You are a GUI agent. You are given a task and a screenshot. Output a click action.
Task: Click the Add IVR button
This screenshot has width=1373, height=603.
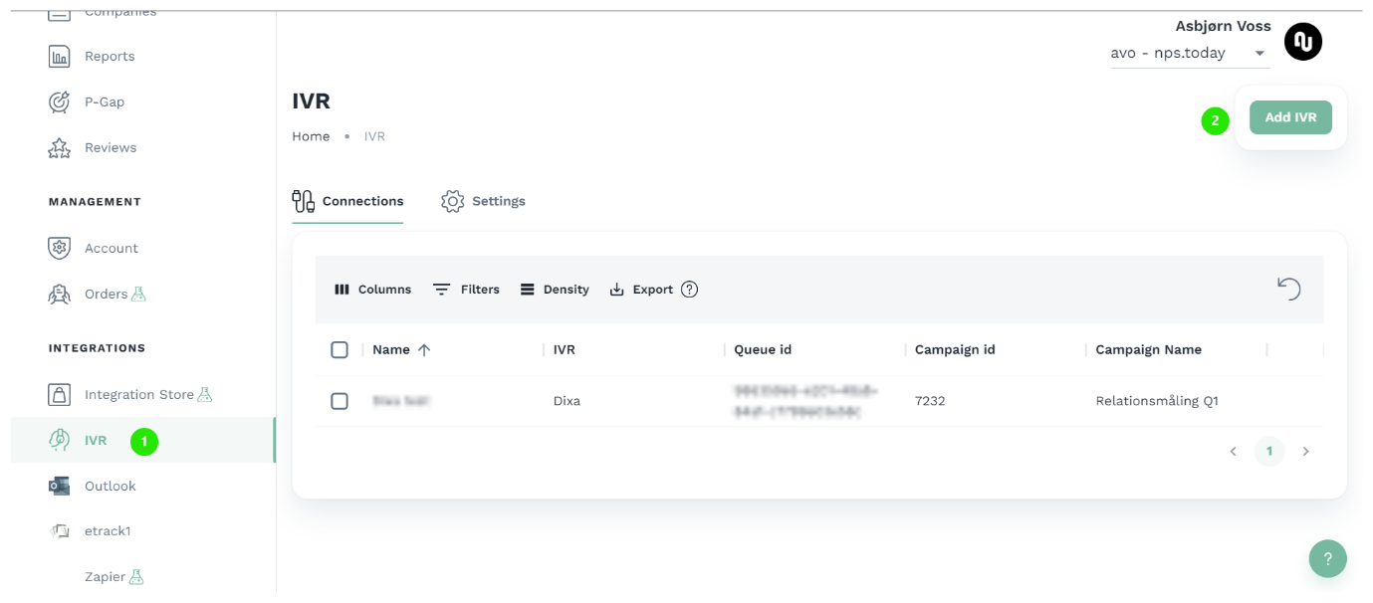[1290, 117]
